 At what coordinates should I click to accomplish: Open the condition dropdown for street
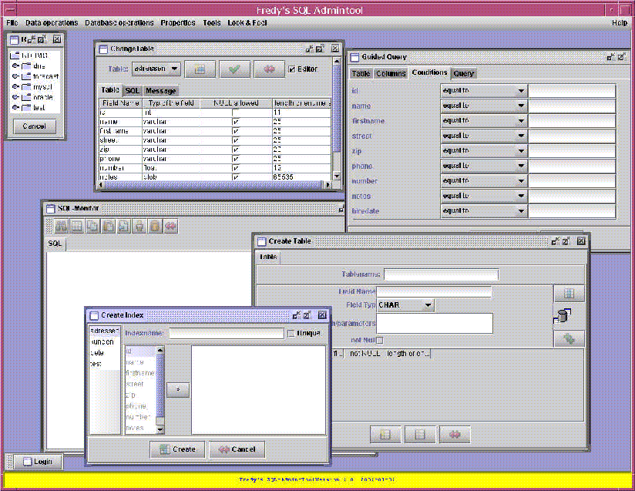click(x=483, y=136)
